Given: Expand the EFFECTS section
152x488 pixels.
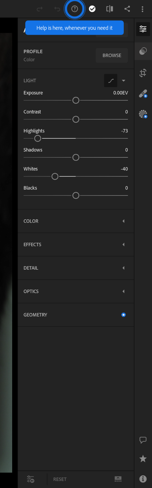Looking at the screenshot, I should click(76, 245).
